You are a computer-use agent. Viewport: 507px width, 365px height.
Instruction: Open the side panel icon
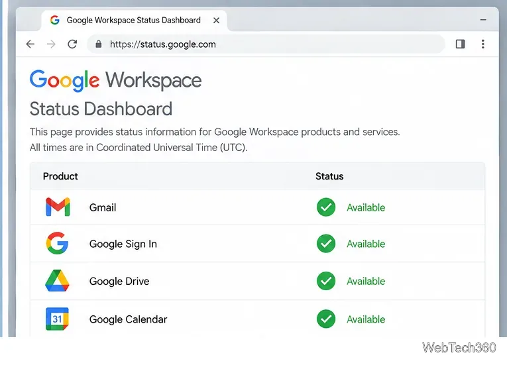(x=460, y=44)
